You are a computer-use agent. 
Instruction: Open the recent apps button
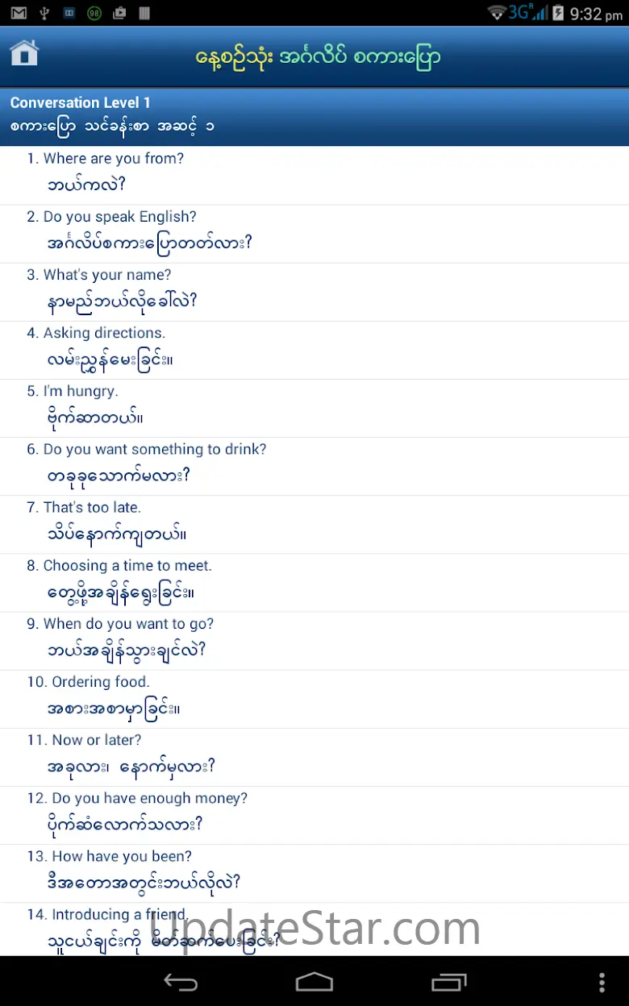coord(448,982)
